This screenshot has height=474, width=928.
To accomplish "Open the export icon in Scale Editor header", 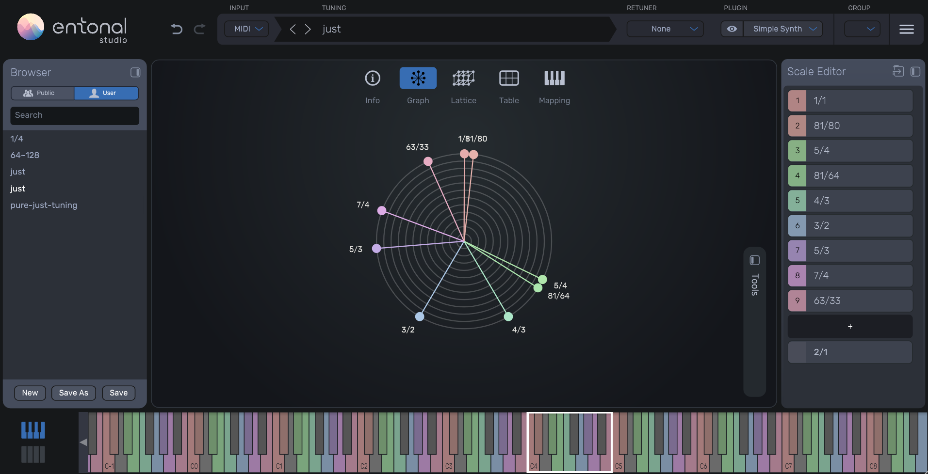I will click(897, 71).
